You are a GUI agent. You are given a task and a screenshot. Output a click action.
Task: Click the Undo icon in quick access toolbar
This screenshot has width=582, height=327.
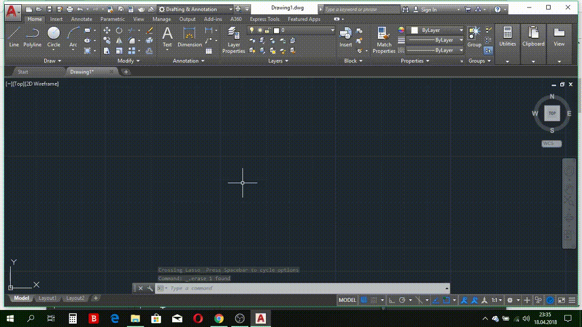80,9
